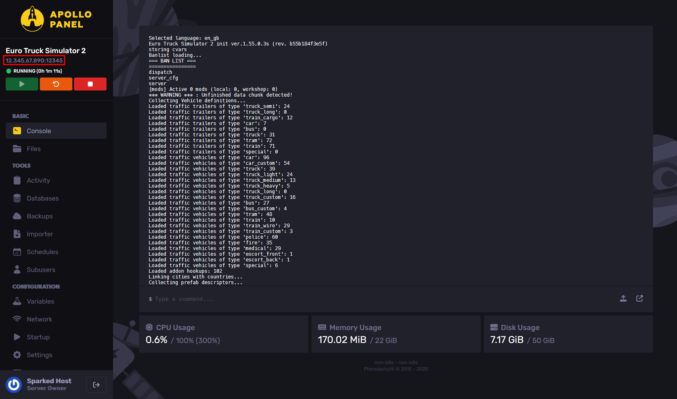Select the 'Banlist loading...' console line

(x=175, y=55)
